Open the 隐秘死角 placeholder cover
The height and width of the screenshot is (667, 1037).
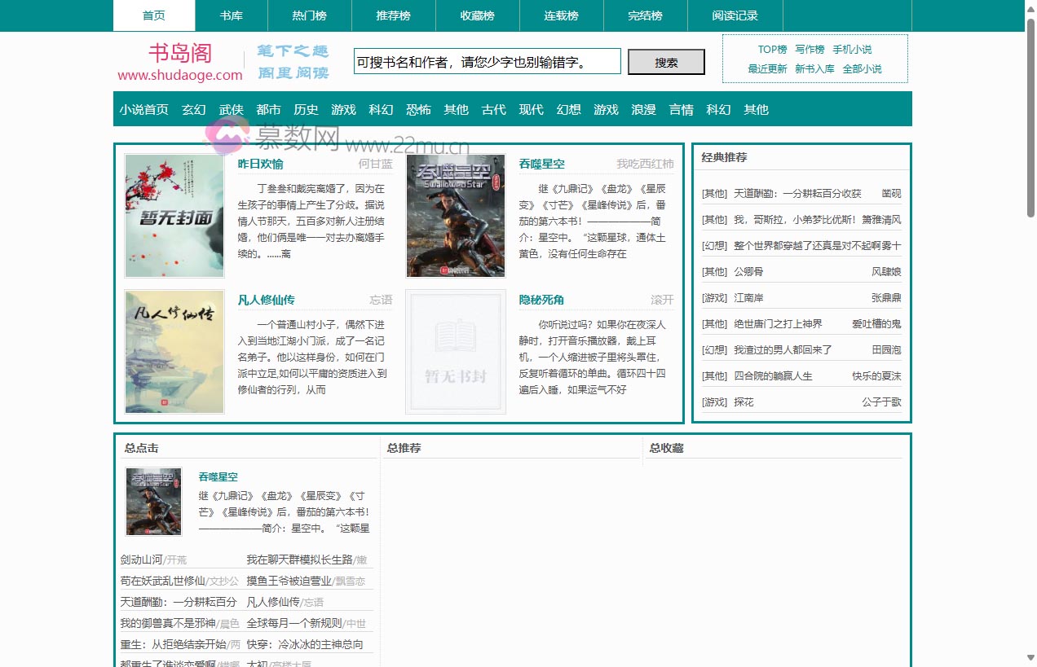(x=456, y=352)
